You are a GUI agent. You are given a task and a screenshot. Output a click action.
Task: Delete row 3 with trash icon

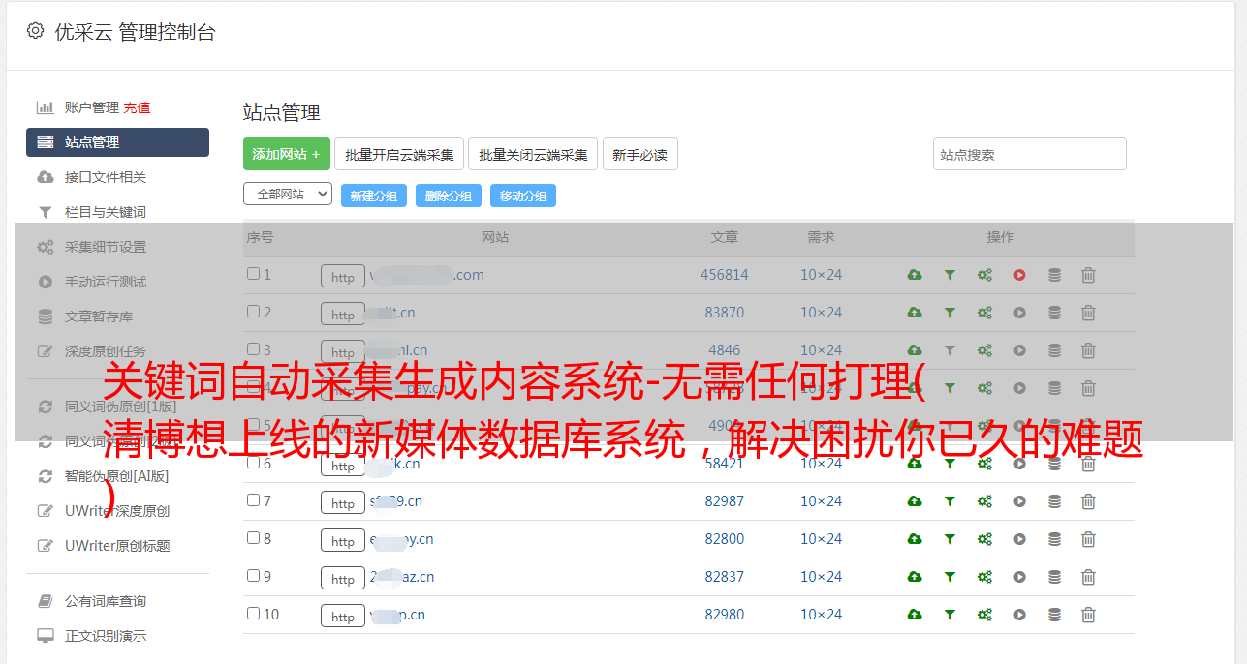pos(1088,350)
